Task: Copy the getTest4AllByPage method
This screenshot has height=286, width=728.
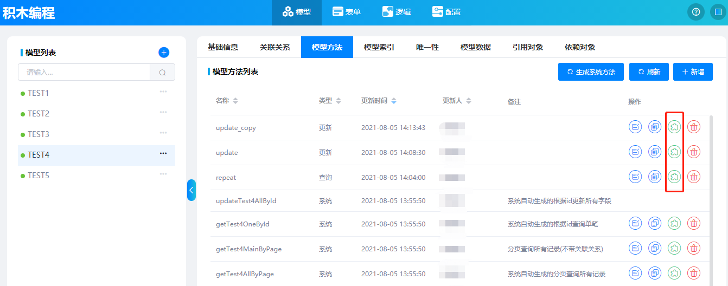Action: (655, 273)
